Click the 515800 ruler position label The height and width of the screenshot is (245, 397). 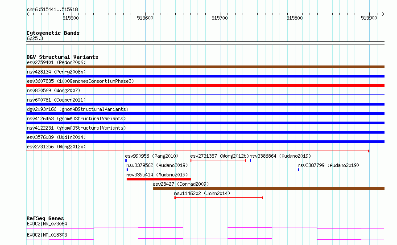click(x=294, y=18)
